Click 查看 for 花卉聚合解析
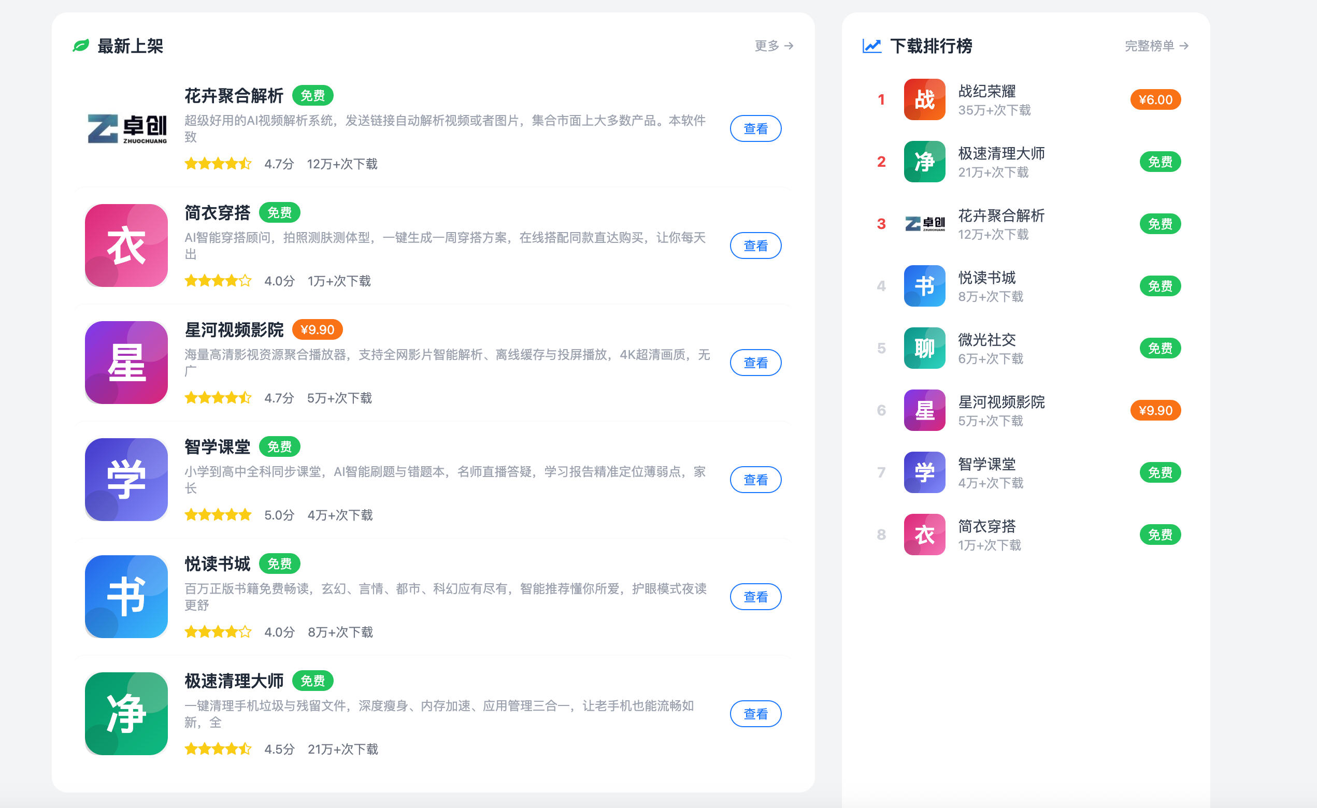1317x808 pixels. [756, 129]
